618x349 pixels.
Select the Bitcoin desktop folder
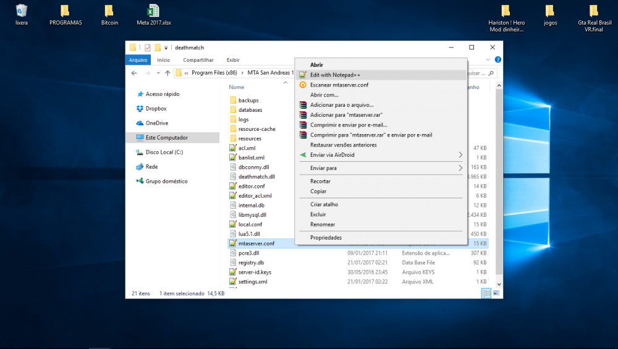pyautogui.click(x=109, y=11)
